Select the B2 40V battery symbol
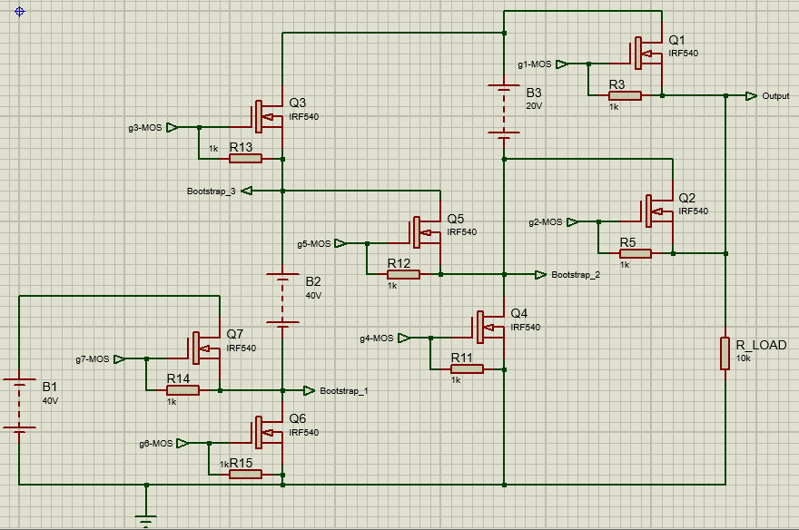 282,298
